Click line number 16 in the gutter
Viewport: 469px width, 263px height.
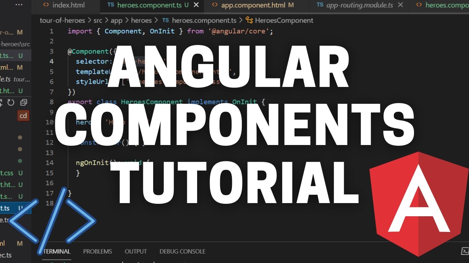[49, 183]
